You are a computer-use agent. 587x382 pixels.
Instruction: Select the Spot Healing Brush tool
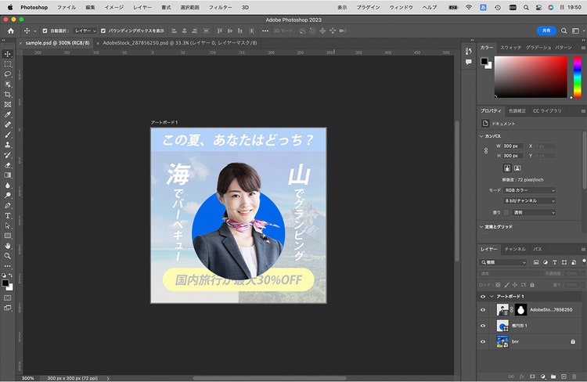click(x=8, y=124)
